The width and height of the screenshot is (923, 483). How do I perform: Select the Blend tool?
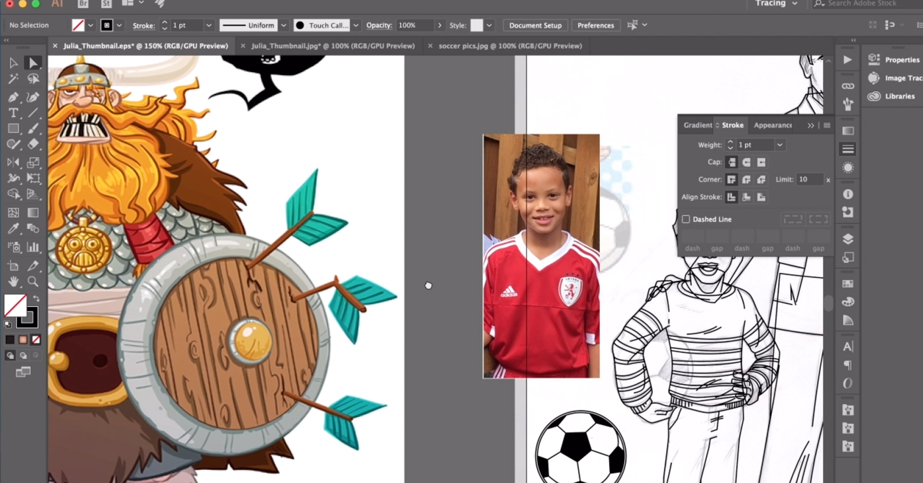pyautogui.click(x=33, y=228)
